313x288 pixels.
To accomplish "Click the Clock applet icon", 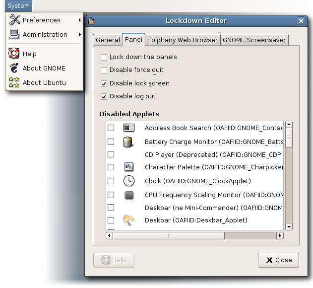I will (129, 181).
